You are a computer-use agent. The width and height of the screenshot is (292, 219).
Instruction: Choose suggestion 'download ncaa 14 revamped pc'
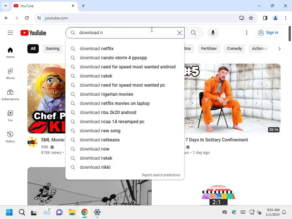coord(125,121)
